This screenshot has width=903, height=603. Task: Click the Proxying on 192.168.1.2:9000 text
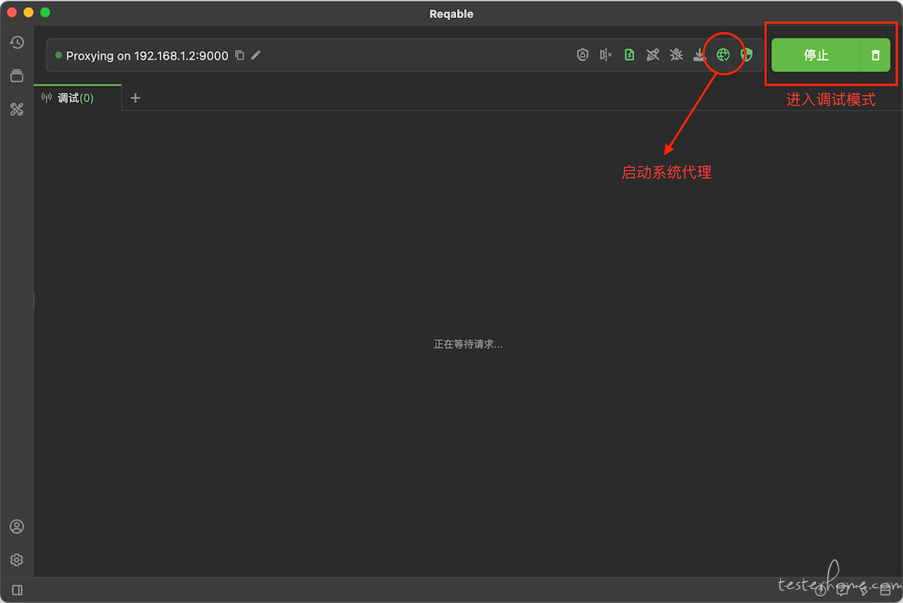coord(147,56)
